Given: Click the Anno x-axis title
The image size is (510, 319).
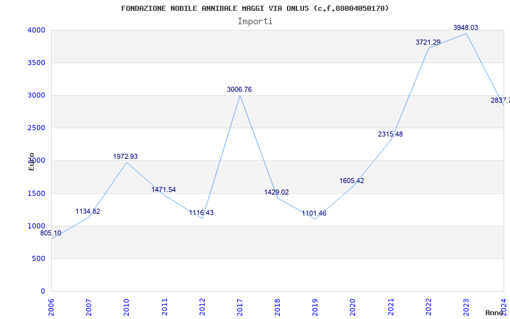Looking at the screenshot, I should pos(495,313).
